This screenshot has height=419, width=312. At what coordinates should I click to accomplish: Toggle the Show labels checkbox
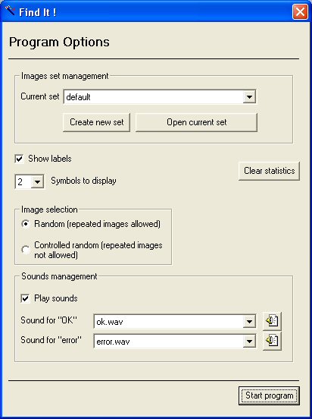pos(20,159)
